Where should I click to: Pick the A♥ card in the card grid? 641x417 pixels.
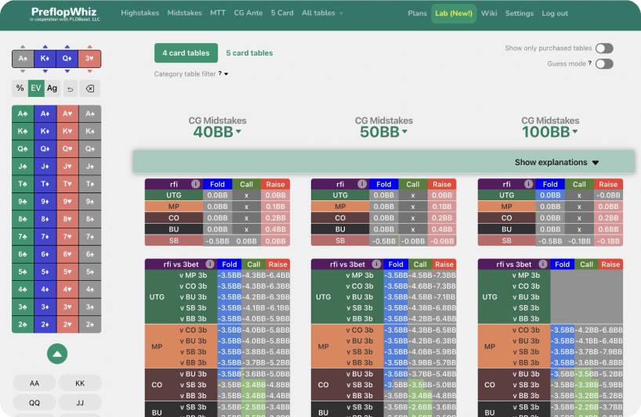(67, 113)
